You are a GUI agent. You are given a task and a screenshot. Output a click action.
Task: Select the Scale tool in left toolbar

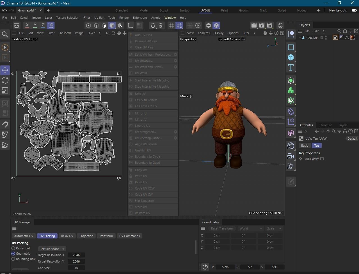click(5, 91)
